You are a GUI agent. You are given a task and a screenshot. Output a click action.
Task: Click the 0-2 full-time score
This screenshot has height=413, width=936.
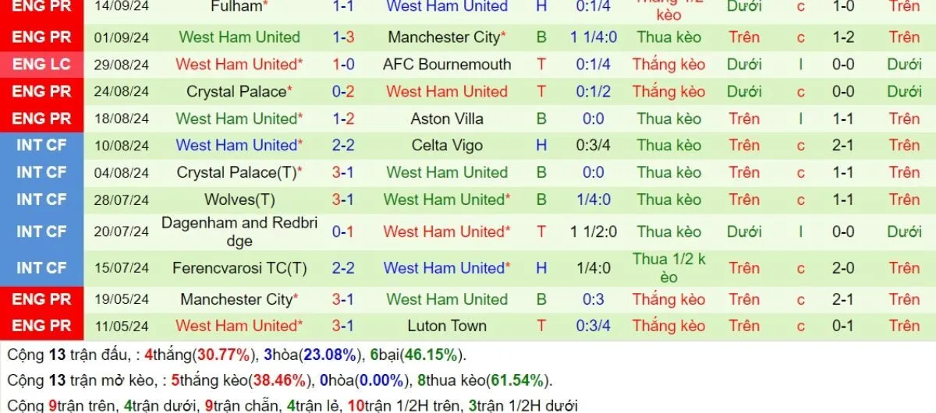tap(343, 92)
